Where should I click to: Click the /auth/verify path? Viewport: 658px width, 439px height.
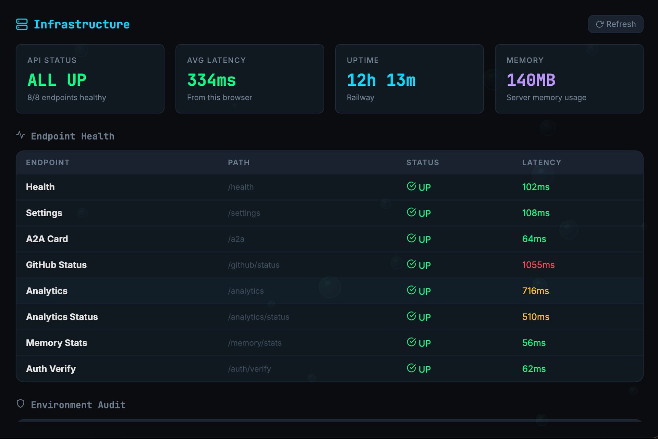249,369
